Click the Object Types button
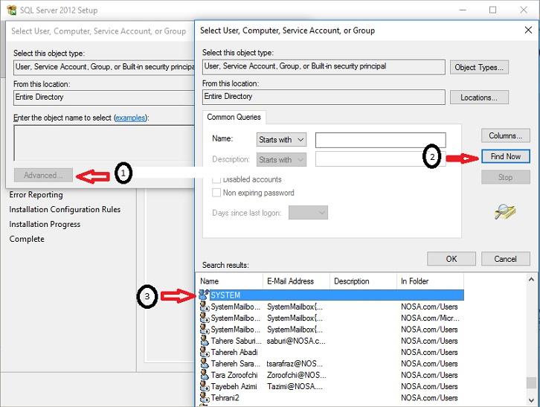The image size is (540, 407). [x=479, y=67]
